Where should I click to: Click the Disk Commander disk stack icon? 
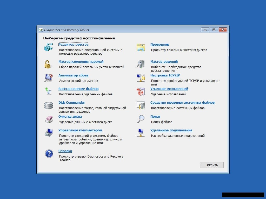[x=49, y=105]
